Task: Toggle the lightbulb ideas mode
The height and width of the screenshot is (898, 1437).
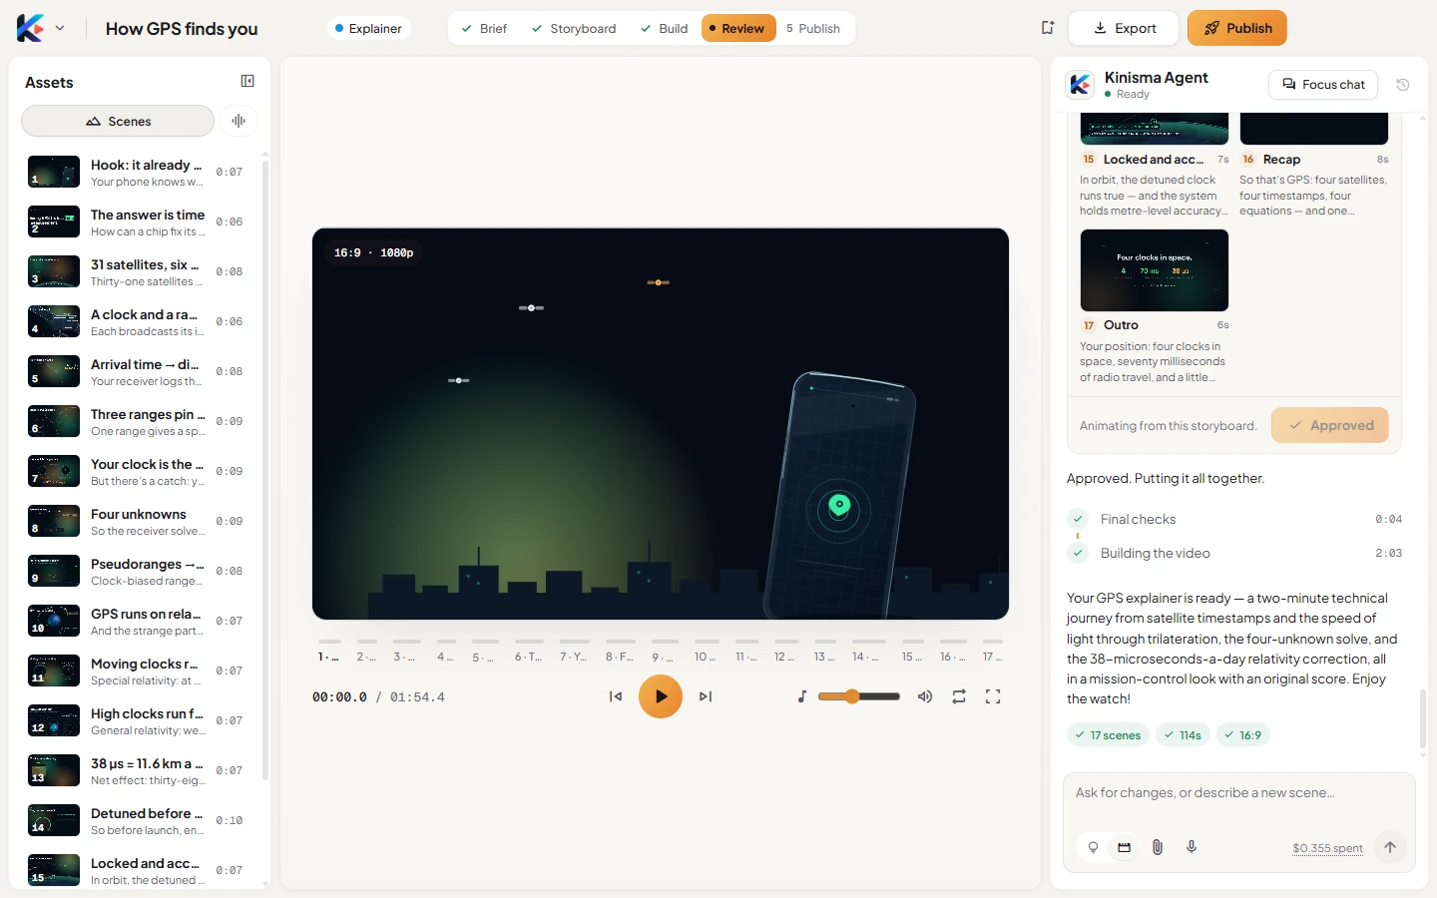Action: coord(1093,847)
